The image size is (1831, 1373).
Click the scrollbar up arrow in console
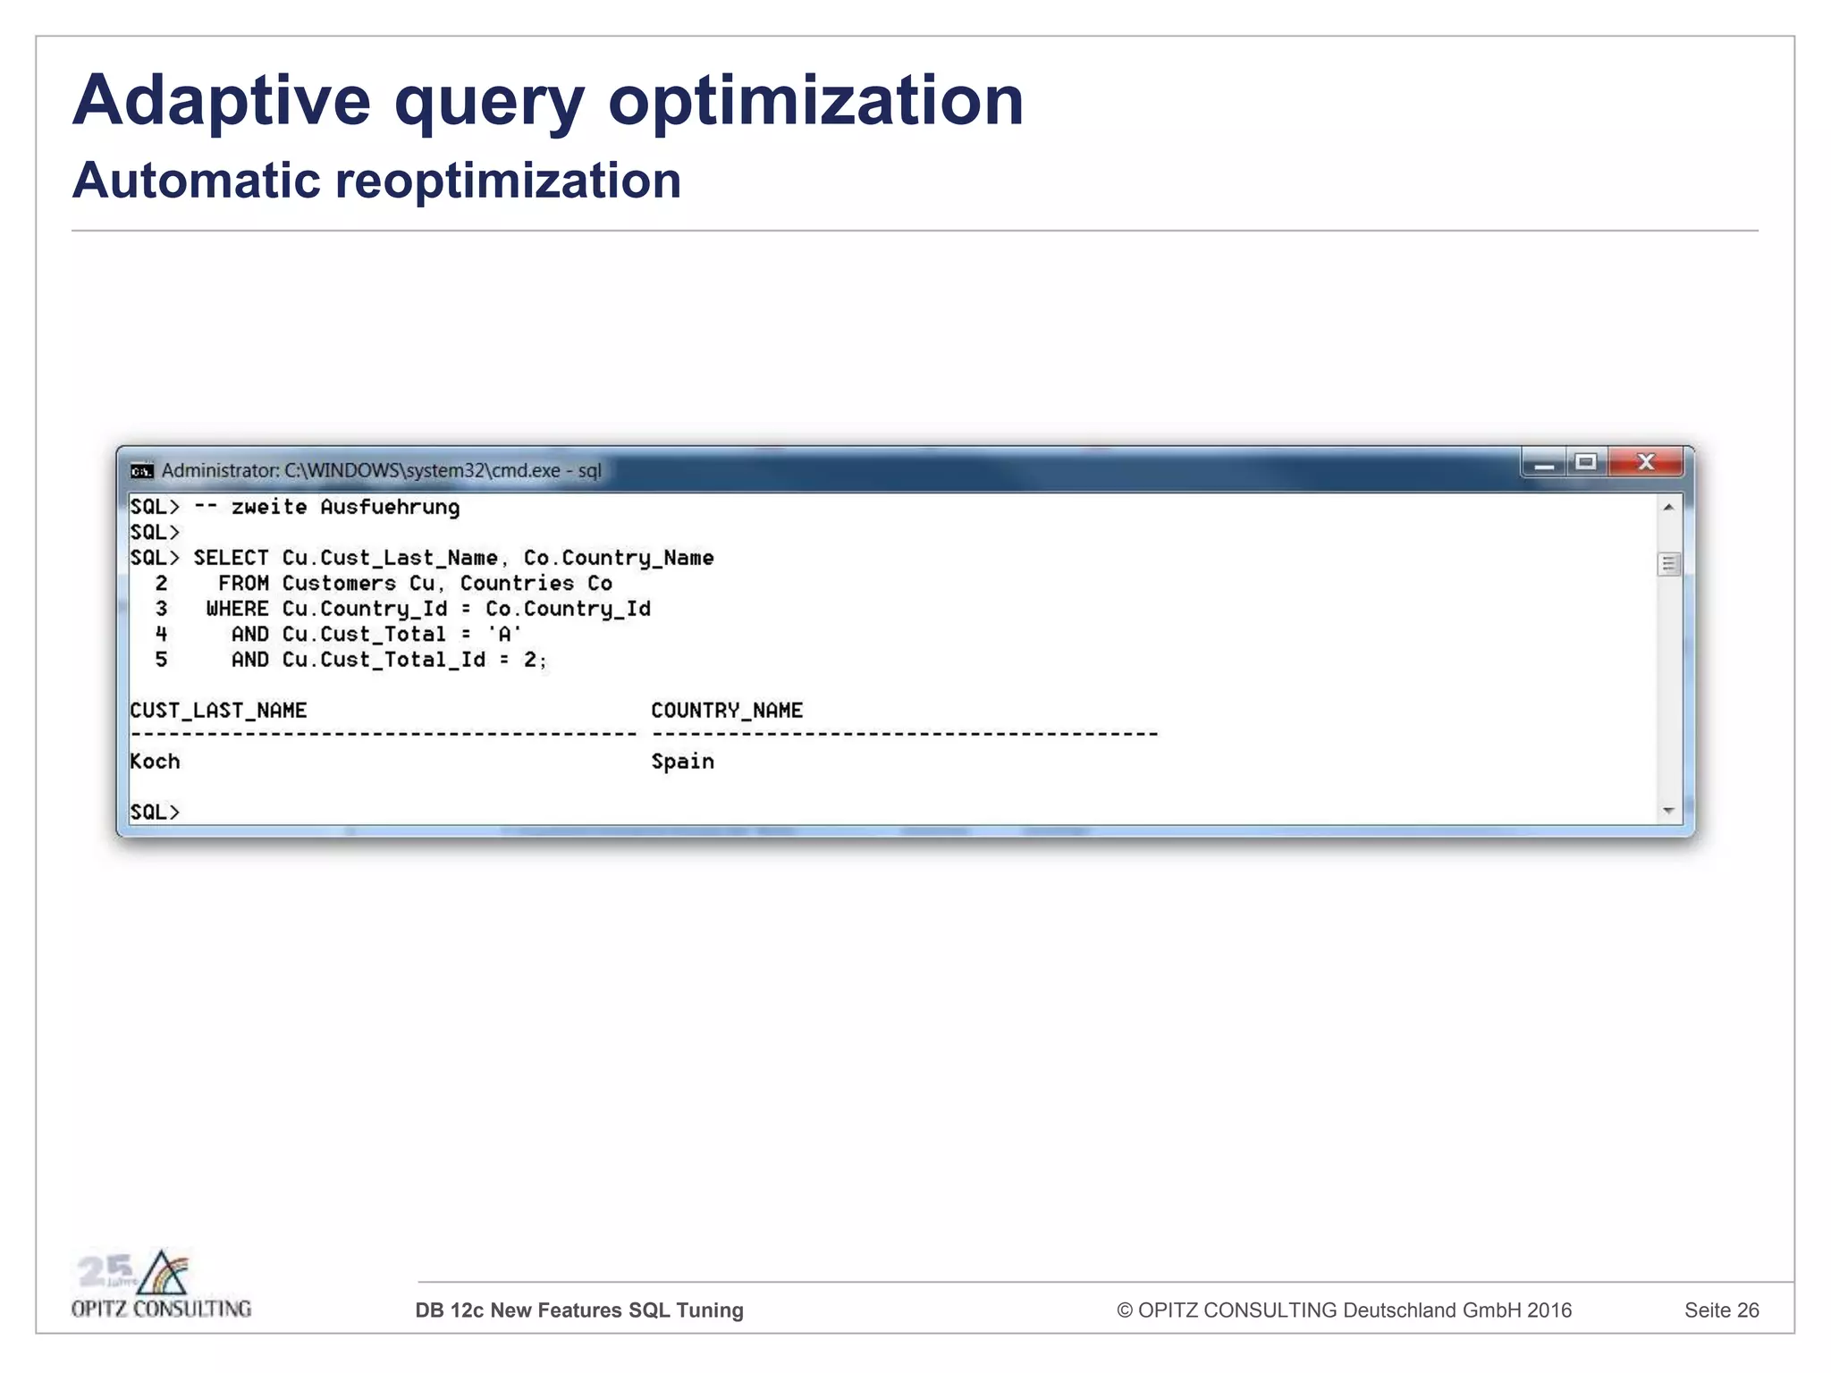1668,508
